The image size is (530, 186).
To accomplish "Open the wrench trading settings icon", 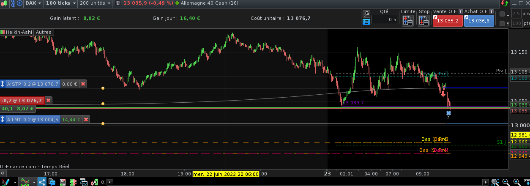I will [x=366, y=13].
